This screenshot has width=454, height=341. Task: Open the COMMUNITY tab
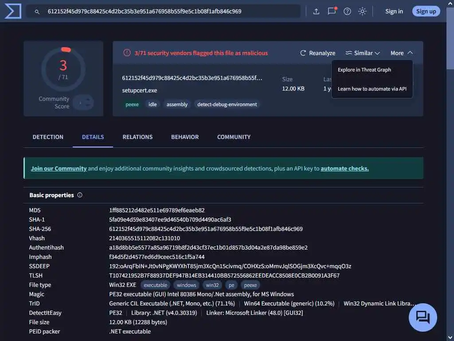coord(234,137)
